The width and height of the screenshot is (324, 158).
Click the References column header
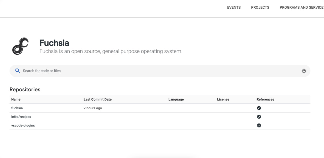pos(265,99)
